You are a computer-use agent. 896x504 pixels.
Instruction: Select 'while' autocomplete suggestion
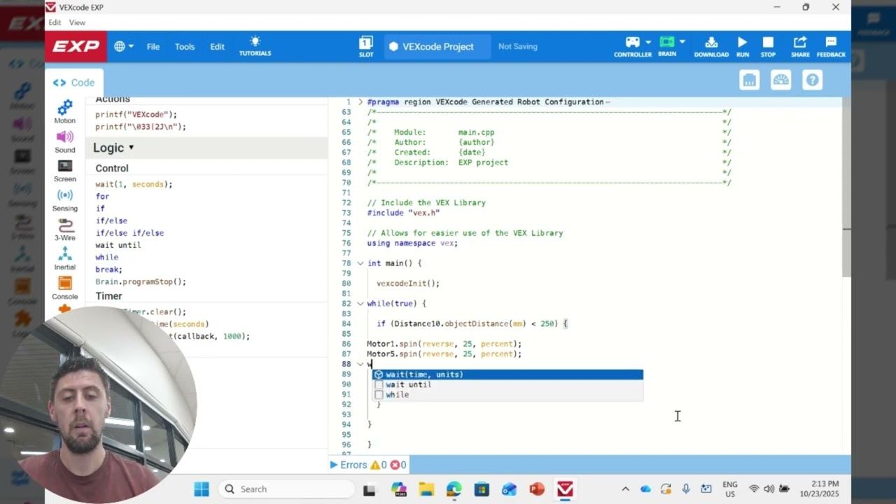point(507,395)
